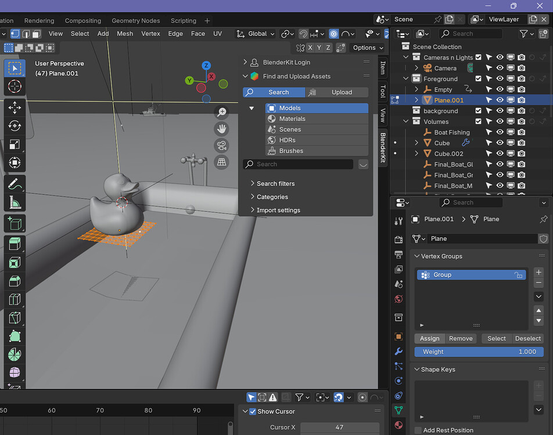The image size is (553, 435).
Task: Select the Bevel tool
Action: click(x=15, y=281)
